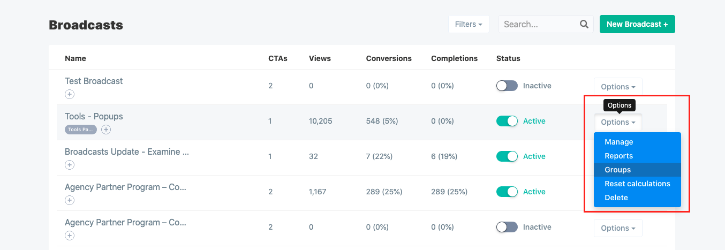Add tag under inactive Agency Partner Program

[x=70, y=236]
